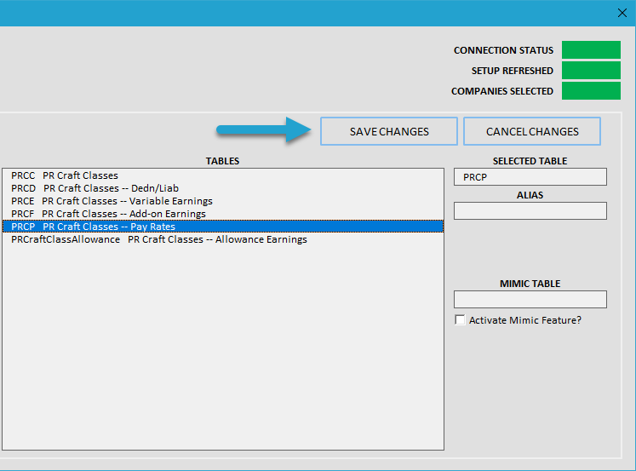
Task: Select PRCF Add-on Earnings table row
Action: [x=223, y=214]
